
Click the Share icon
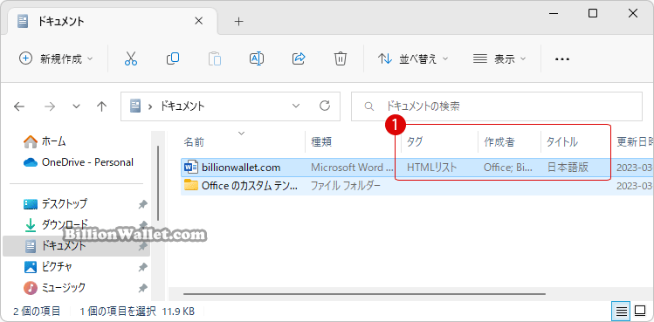299,58
